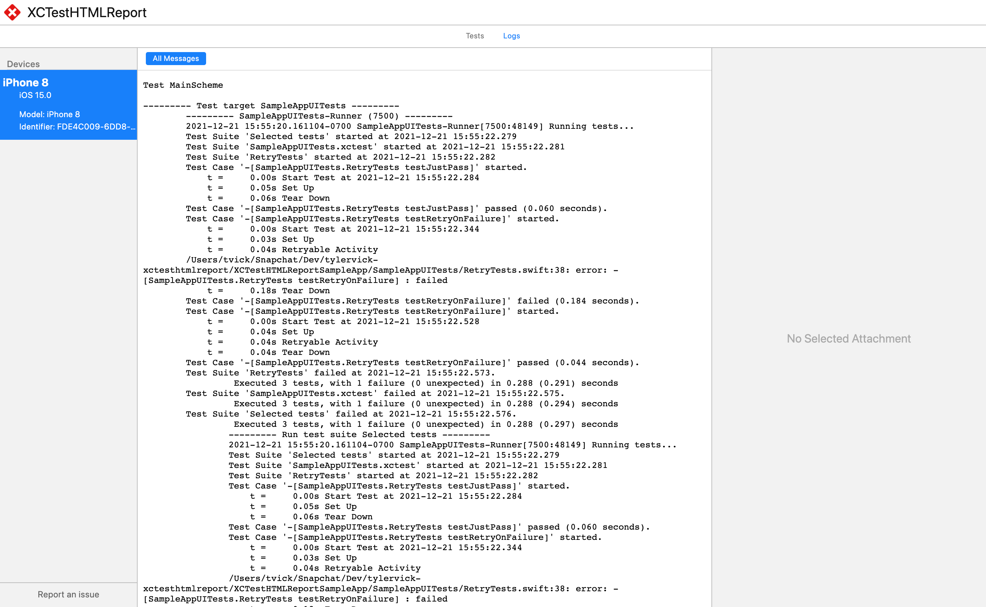Click the RetryTests.swift error path line

point(380,270)
